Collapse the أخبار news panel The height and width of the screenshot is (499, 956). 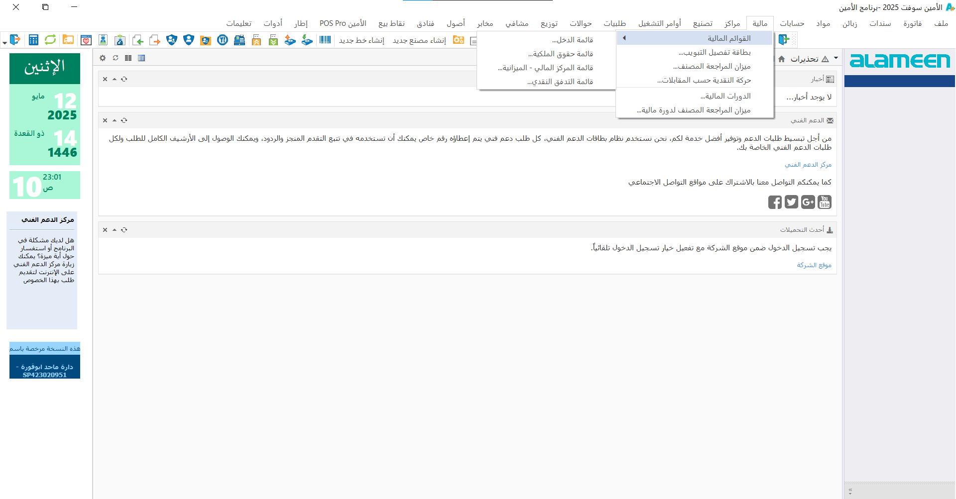click(x=115, y=79)
